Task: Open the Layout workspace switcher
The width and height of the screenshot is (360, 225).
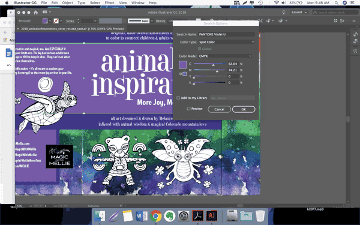Action: coord(299,12)
